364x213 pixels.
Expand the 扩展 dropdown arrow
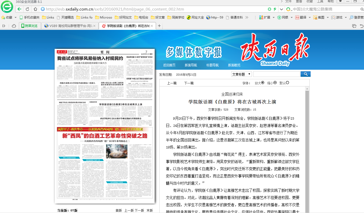pyautogui.click(x=274, y=17)
